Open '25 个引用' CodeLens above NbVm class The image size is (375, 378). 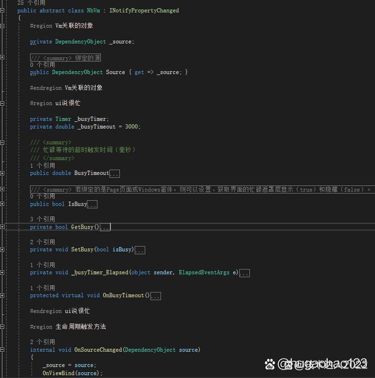pos(31,3)
